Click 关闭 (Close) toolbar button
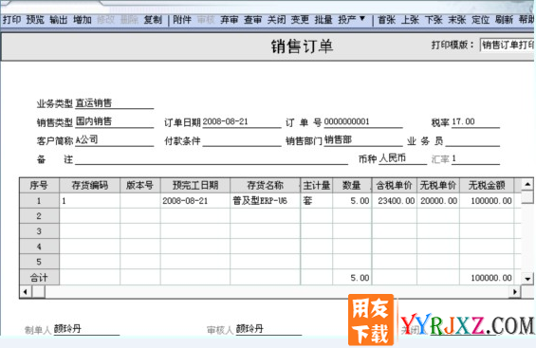536x348 pixels. click(277, 20)
